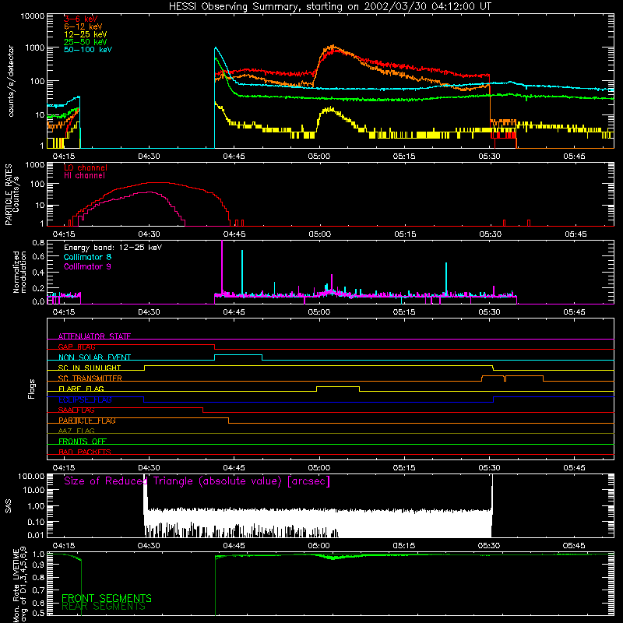Click the 0.8 y-axis value of modulation plot
Image resolution: width=623 pixels, height=623 pixels.
point(38,242)
